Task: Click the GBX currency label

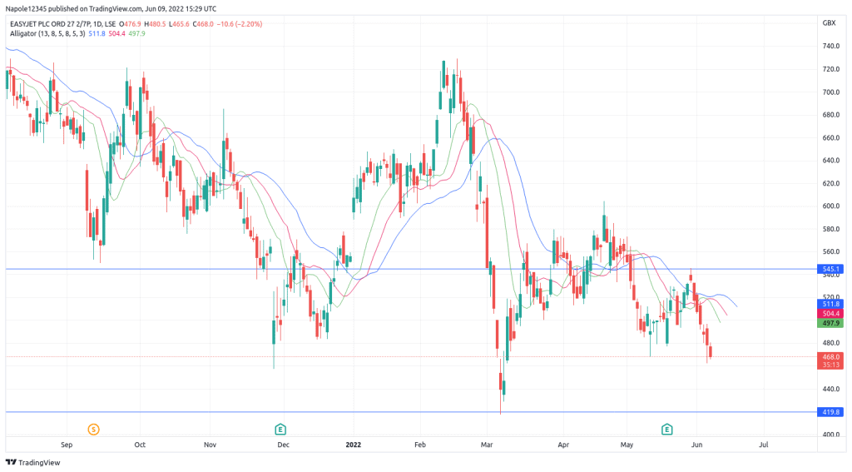Action: (830, 22)
